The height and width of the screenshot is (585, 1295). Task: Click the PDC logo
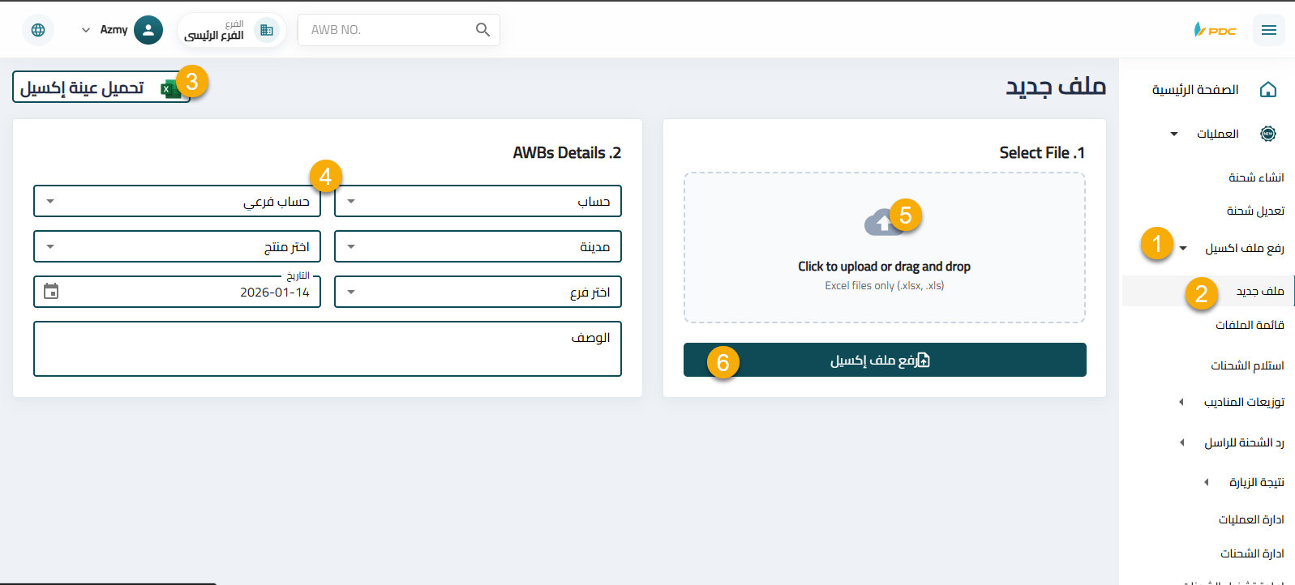(x=1215, y=30)
